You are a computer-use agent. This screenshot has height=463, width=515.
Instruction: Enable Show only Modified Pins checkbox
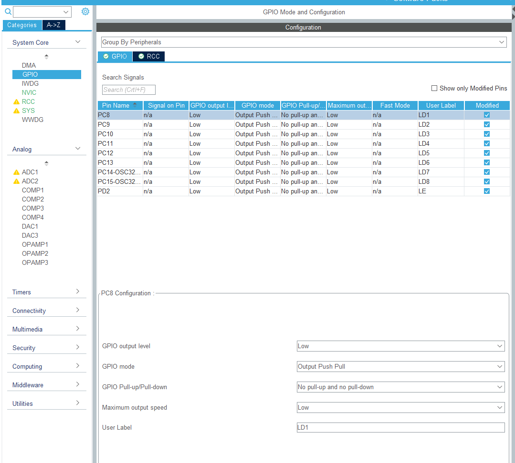pyautogui.click(x=434, y=88)
